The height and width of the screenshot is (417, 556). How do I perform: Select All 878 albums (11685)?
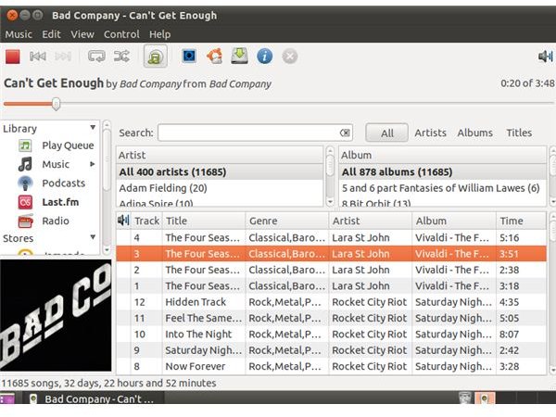coord(443,172)
